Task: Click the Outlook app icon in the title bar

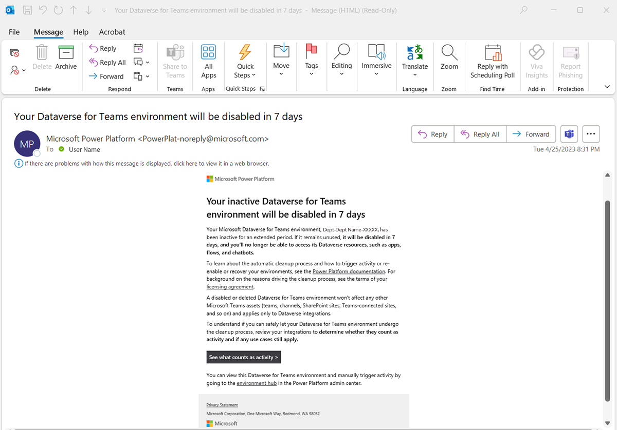Action: click(x=10, y=10)
